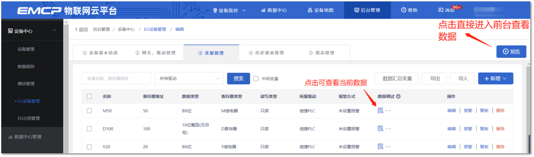534x157 pixels.
Task: Collapse the 设备中心 sidebar section
Action: (32, 31)
